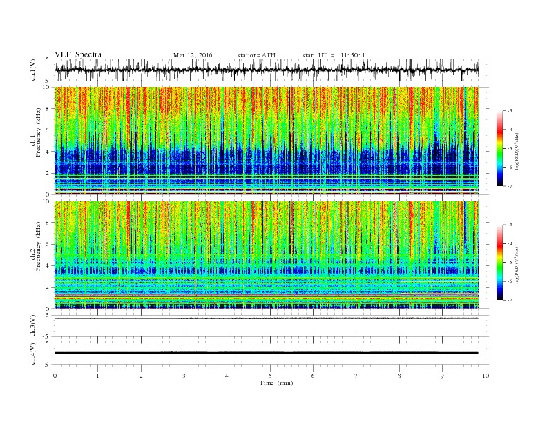Click the "-7" tick on lower colorbar

(510, 300)
